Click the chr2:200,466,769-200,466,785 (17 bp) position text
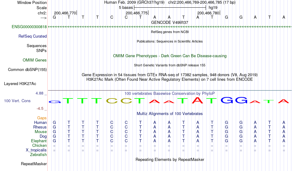Viewport: 292px width, 171px height. (202, 2)
